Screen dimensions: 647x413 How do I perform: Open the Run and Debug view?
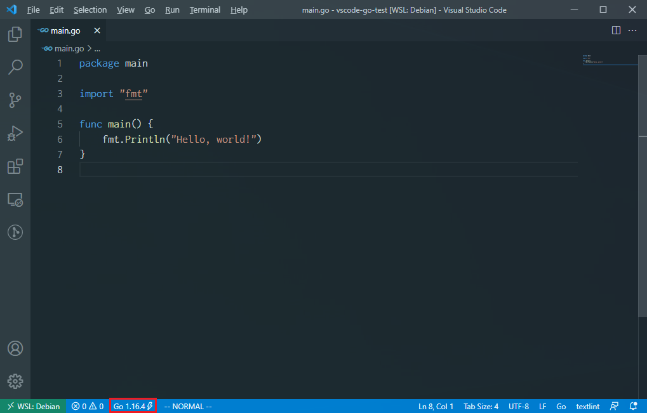[x=15, y=133]
